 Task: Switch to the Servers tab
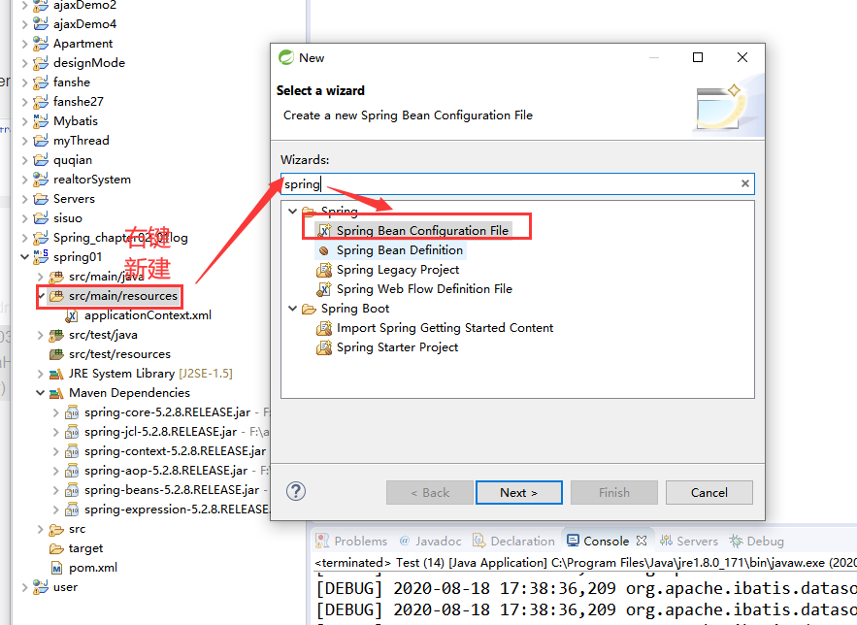(x=689, y=541)
